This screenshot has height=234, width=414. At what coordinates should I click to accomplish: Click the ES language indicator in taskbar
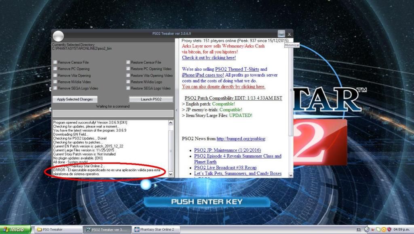click(x=359, y=230)
